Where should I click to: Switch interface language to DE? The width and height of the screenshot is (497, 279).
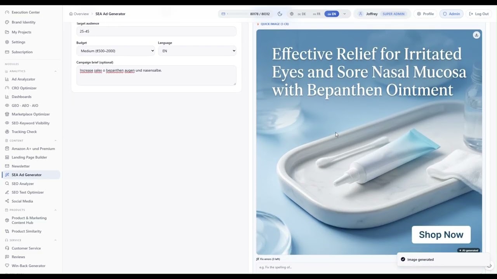pos(302,14)
